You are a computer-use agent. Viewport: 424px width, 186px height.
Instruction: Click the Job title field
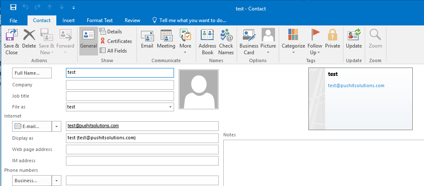click(120, 96)
